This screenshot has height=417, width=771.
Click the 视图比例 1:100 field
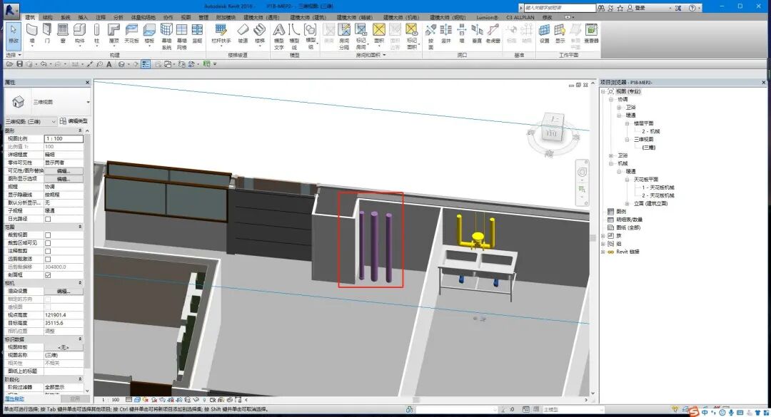tap(64, 139)
